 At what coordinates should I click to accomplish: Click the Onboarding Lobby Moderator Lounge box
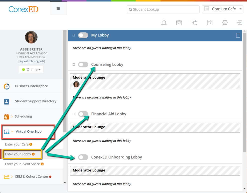tap(155, 171)
